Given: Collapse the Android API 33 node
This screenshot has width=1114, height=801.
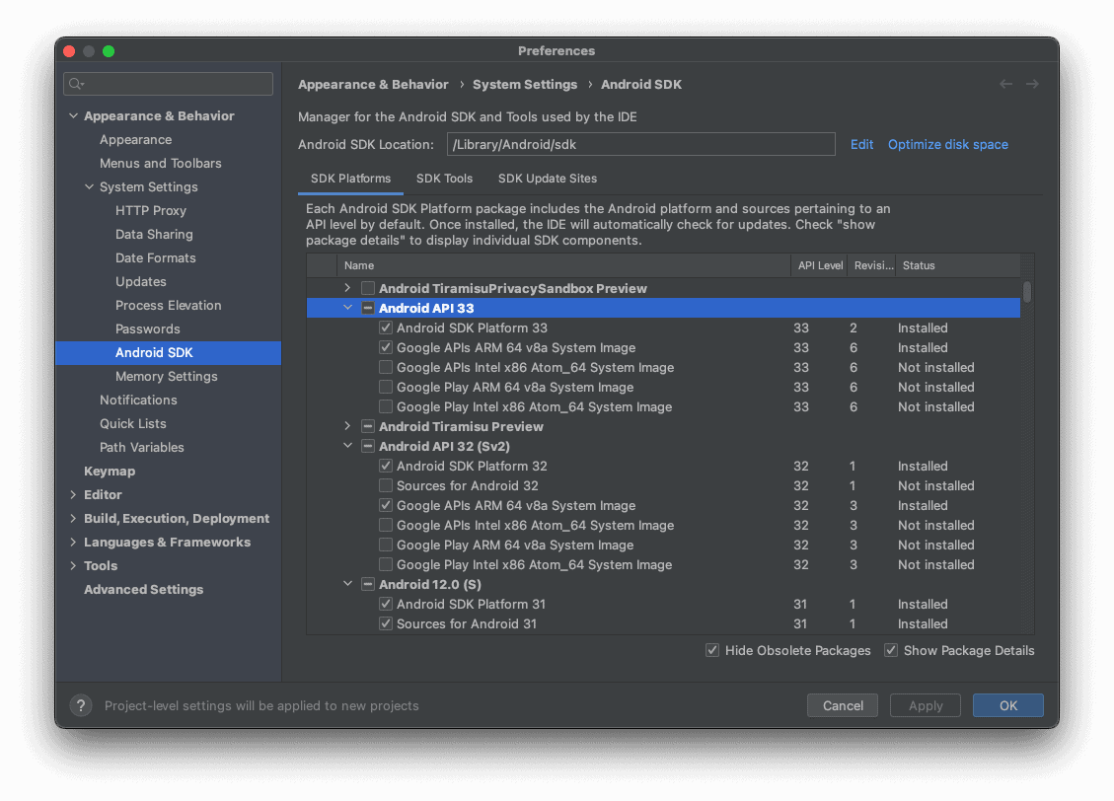Looking at the screenshot, I should (x=347, y=308).
